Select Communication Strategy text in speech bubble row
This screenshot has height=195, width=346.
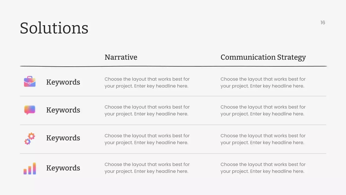click(263, 110)
